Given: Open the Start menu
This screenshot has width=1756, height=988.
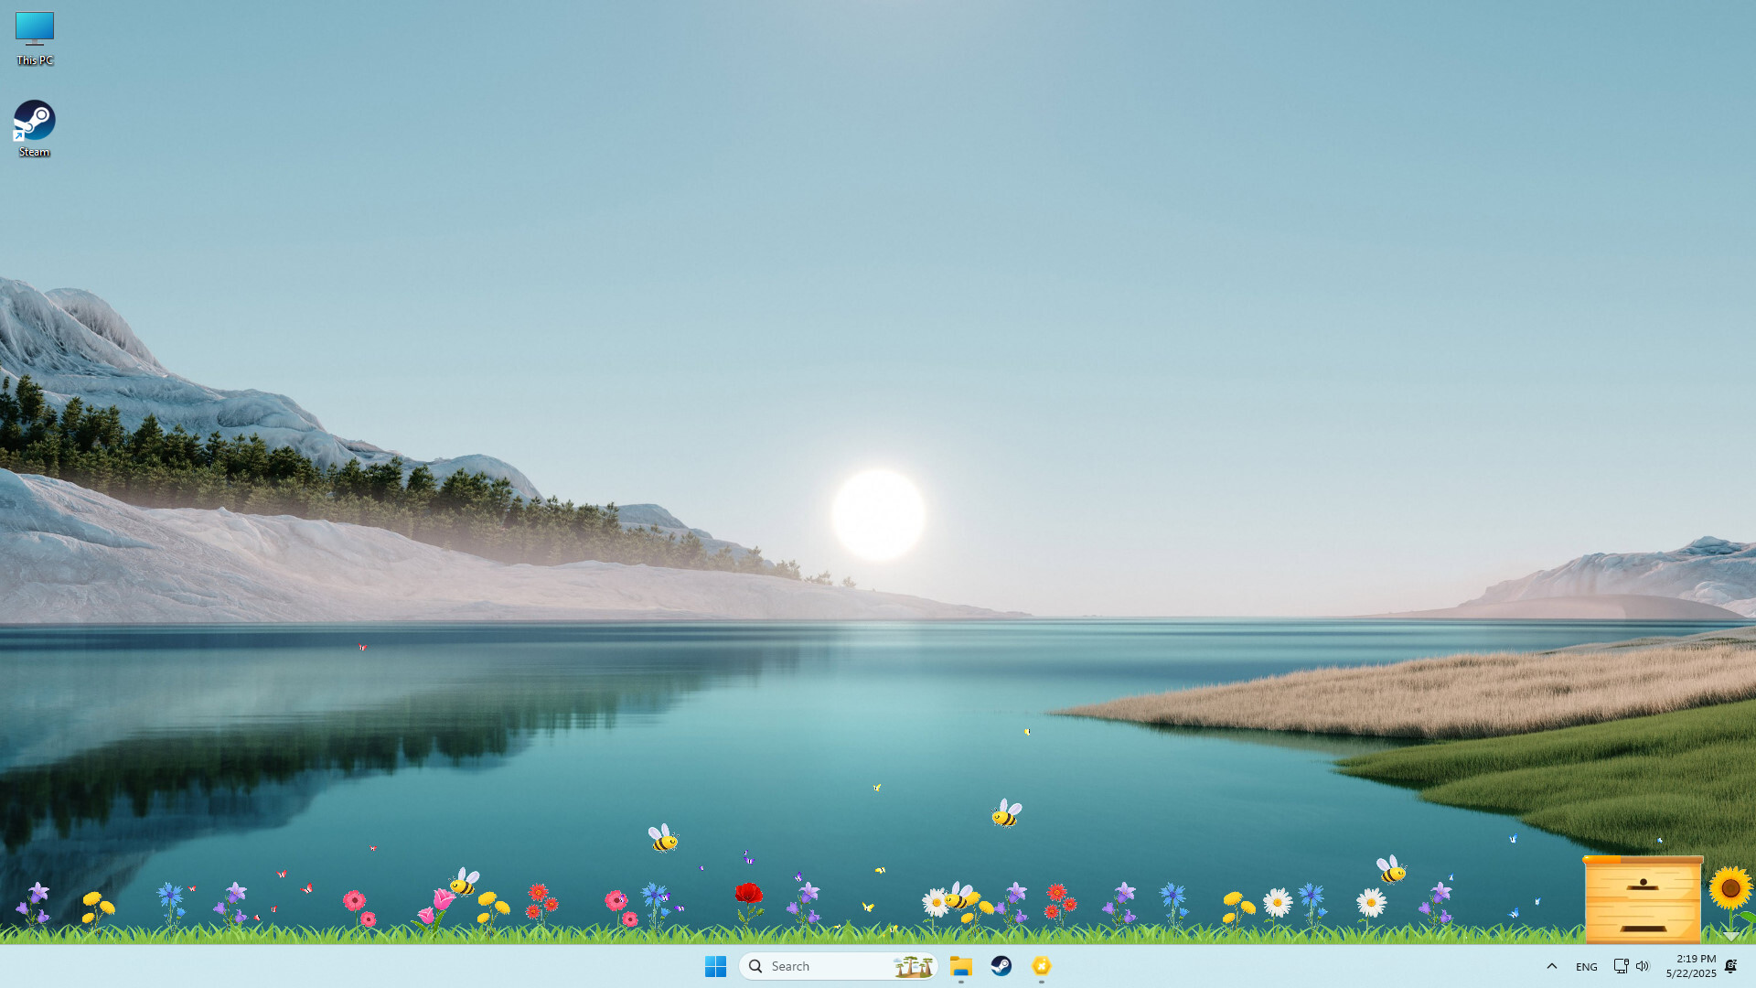Looking at the screenshot, I should [x=715, y=966].
